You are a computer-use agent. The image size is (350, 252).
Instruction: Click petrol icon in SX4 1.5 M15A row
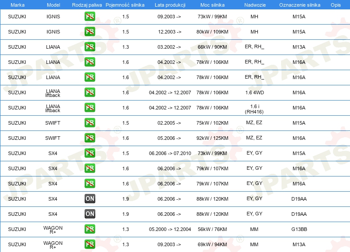pos(90,153)
